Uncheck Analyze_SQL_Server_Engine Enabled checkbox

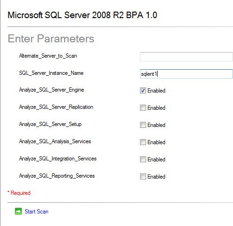143,90
